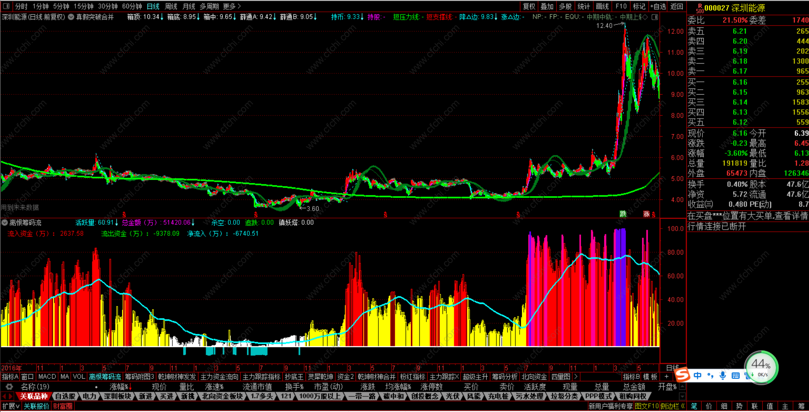
Task: Open the 多周期 multi-period view
Action: pyautogui.click(x=209, y=6)
